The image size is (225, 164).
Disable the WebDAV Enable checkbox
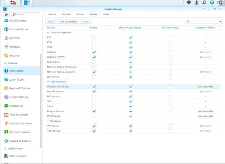(94, 52)
